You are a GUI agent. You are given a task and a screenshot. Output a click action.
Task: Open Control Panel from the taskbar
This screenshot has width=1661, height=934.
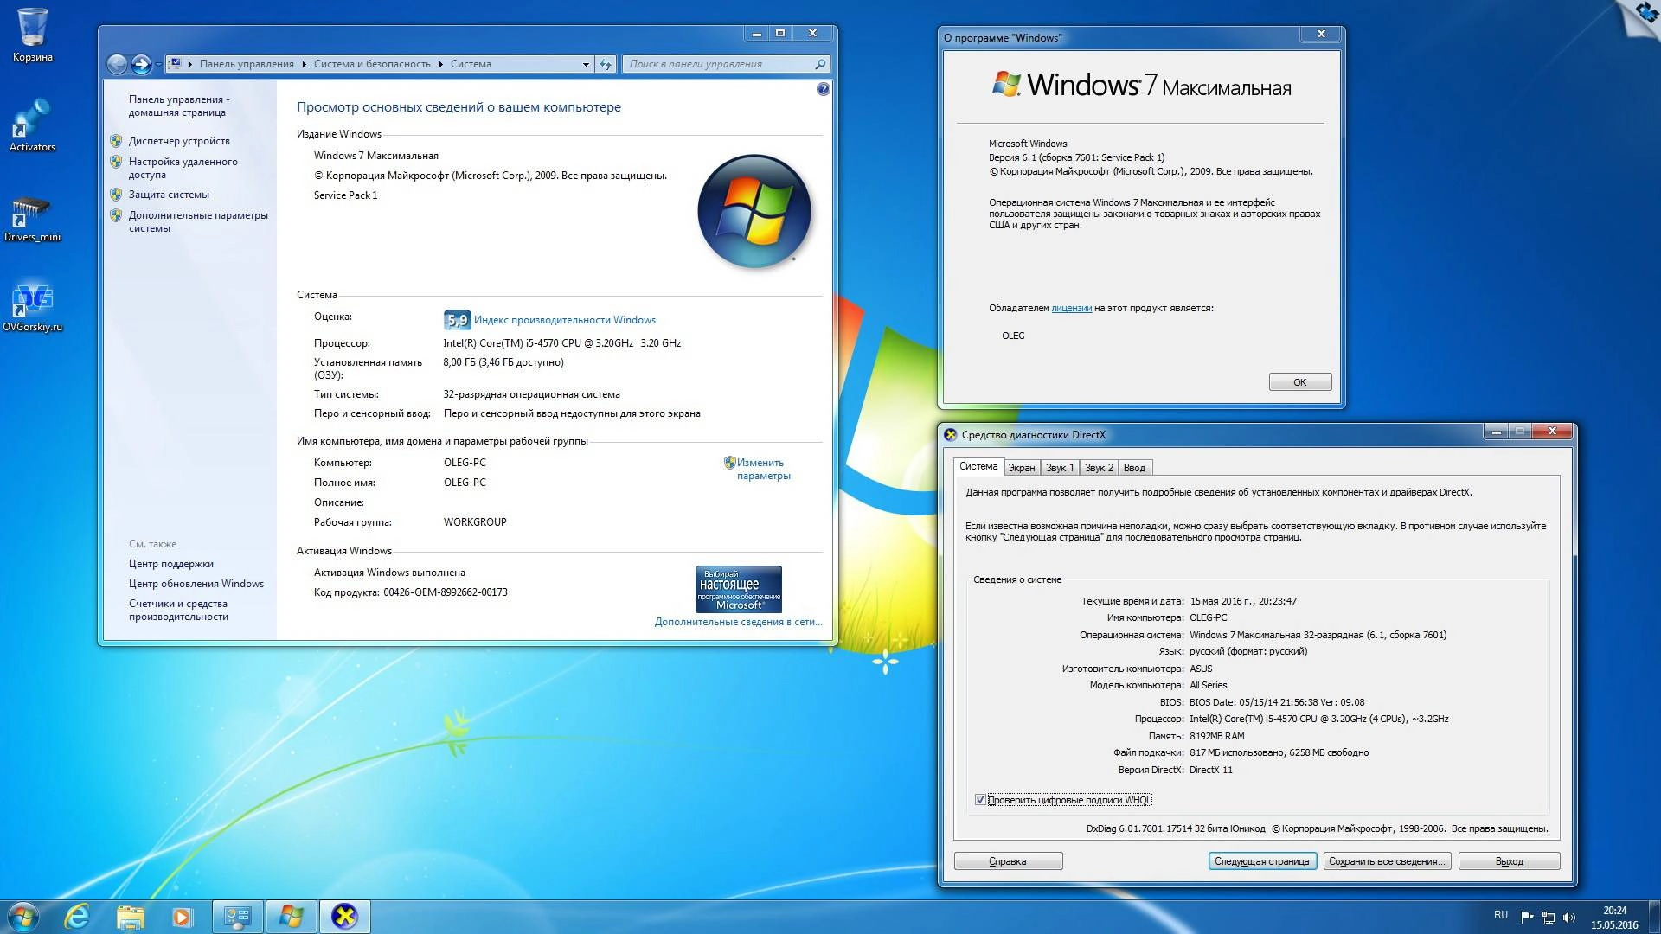pyautogui.click(x=238, y=915)
